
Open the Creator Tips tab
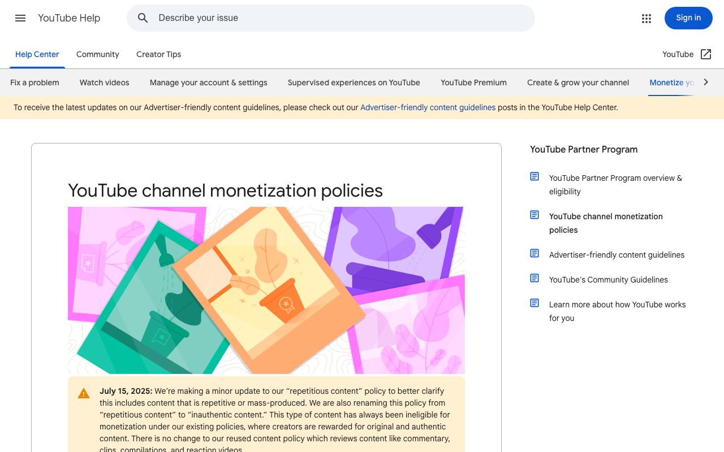(159, 54)
